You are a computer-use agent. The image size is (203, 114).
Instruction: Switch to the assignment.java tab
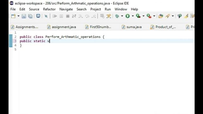(x=62, y=27)
